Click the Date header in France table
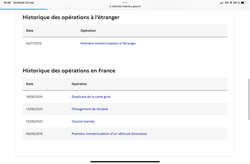 tap(30, 84)
